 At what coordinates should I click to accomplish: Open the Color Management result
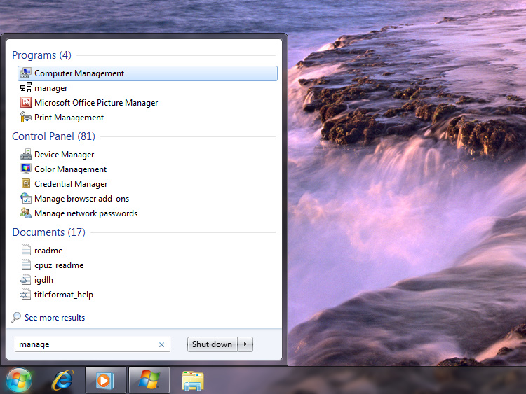(x=70, y=169)
